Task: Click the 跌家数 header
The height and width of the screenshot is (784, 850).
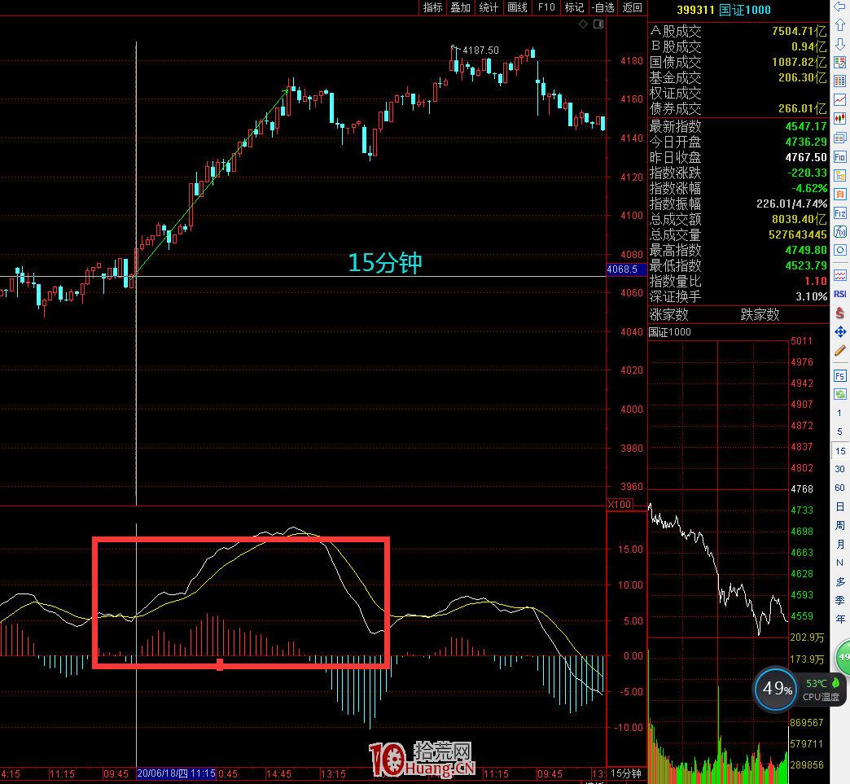Action: click(760, 314)
